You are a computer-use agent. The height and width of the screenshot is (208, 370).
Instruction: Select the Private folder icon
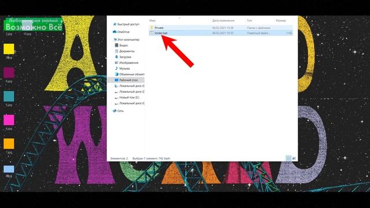pyautogui.click(x=151, y=28)
